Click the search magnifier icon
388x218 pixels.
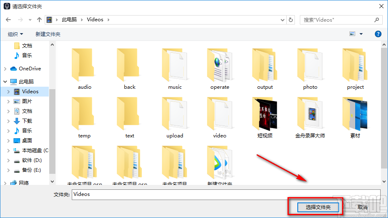pyautogui.click(x=377, y=20)
